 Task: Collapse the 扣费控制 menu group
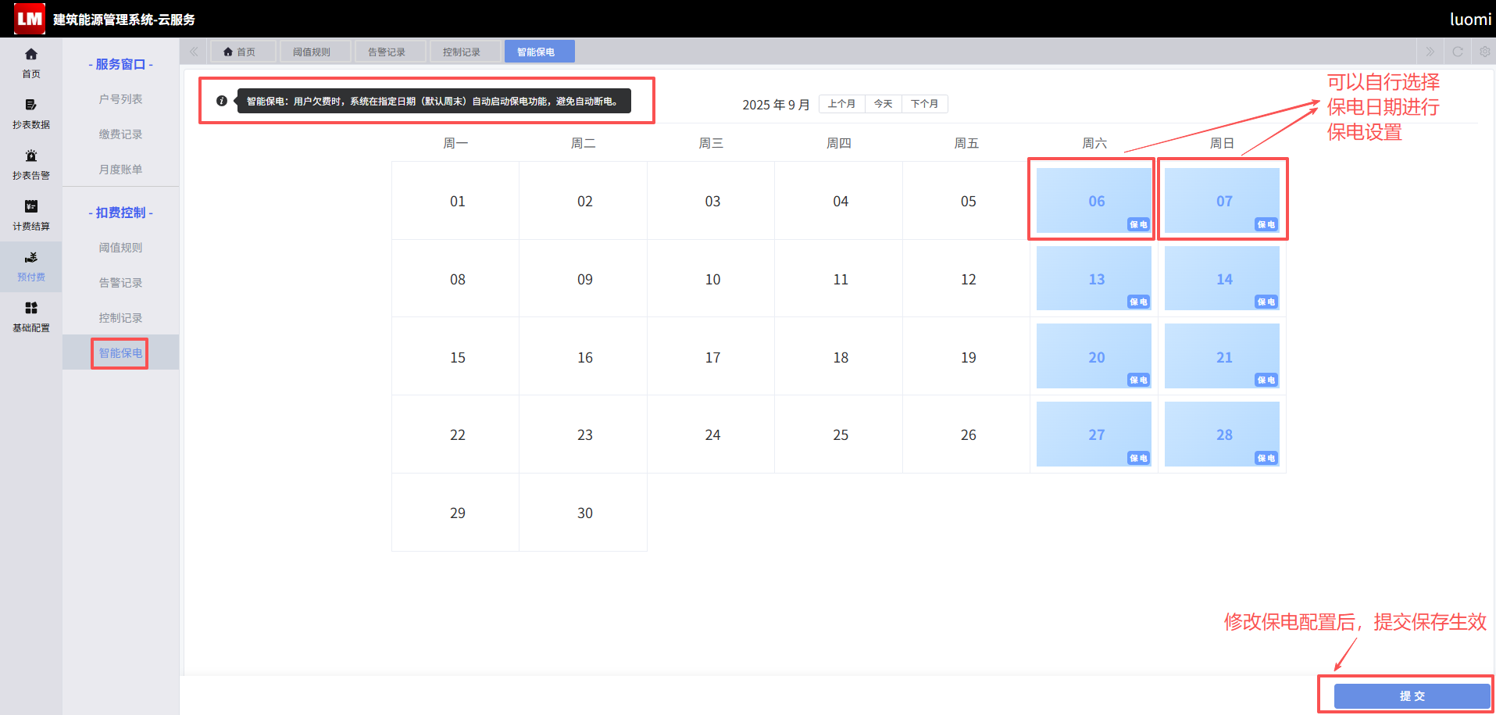click(120, 213)
